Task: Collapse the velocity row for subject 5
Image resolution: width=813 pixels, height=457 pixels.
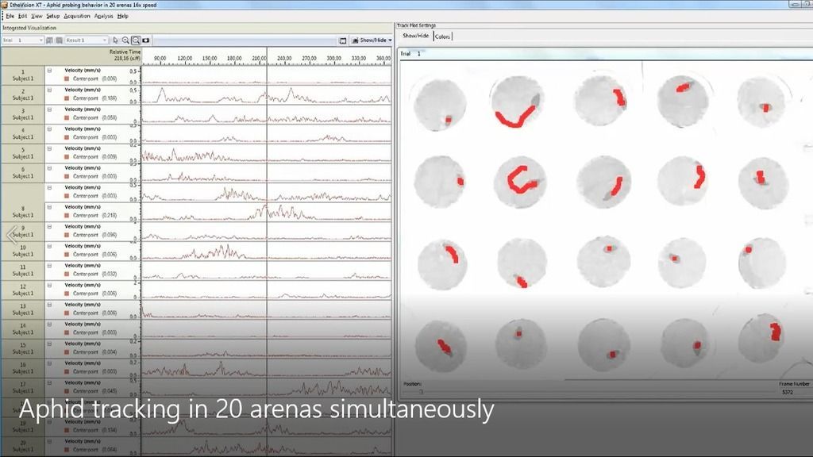Action: (49, 148)
